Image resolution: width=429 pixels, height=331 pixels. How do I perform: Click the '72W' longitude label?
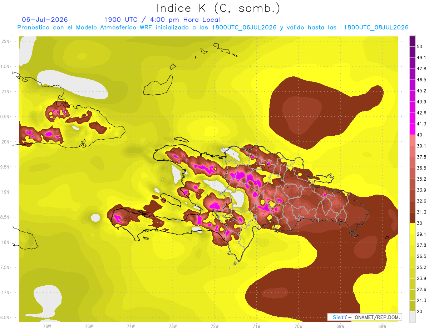coord(214,326)
